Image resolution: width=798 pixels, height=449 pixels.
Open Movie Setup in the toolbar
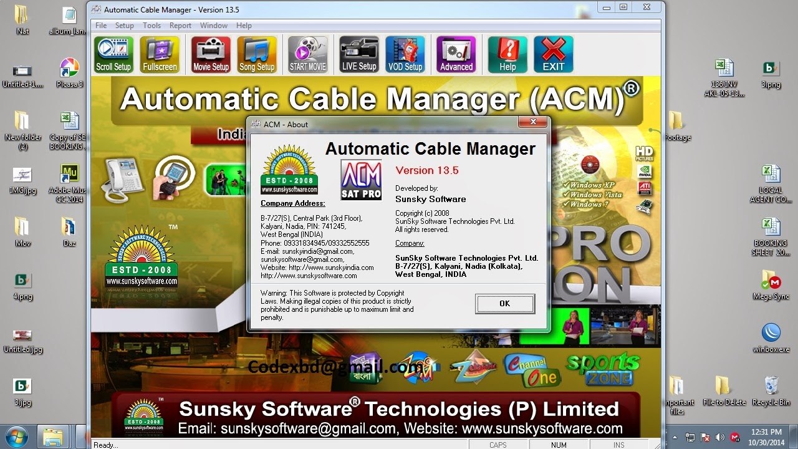tap(211, 54)
